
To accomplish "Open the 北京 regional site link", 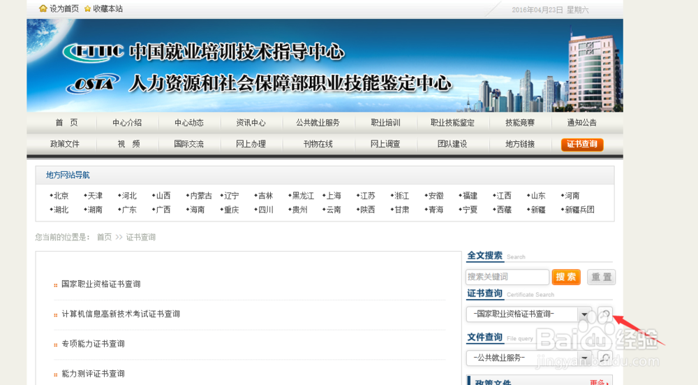I will (61, 196).
